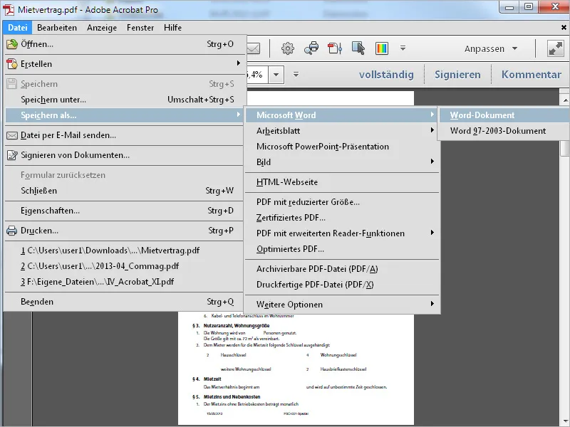Open the Signieren panel
This screenshot has height=427, width=570.
point(457,75)
